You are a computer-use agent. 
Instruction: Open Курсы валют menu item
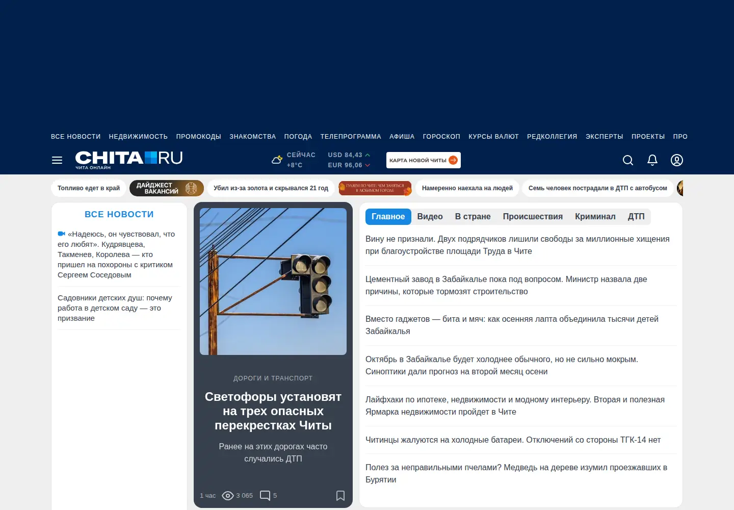click(493, 137)
